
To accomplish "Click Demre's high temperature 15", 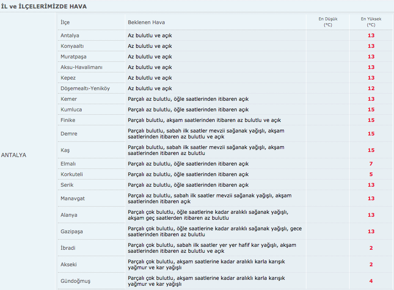I will click(371, 133).
